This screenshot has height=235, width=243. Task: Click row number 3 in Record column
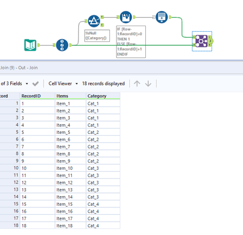point(10,118)
